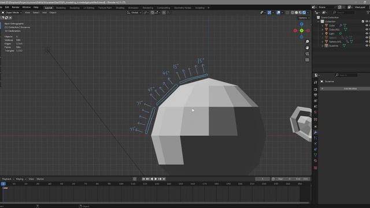370x208 pixels.
Task: Open the Output properties tab icon
Action: [x=316, y=95]
